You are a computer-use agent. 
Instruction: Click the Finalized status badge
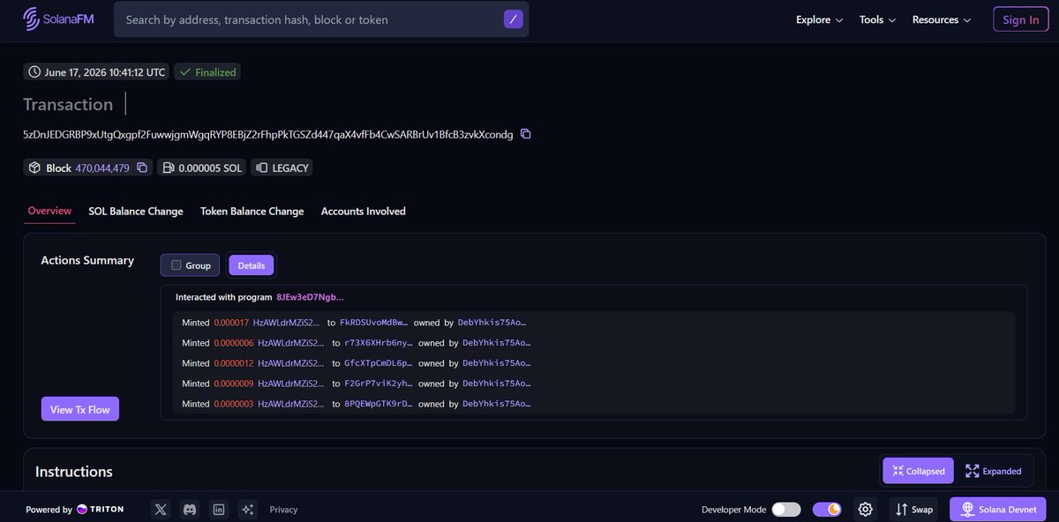[207, 72]
